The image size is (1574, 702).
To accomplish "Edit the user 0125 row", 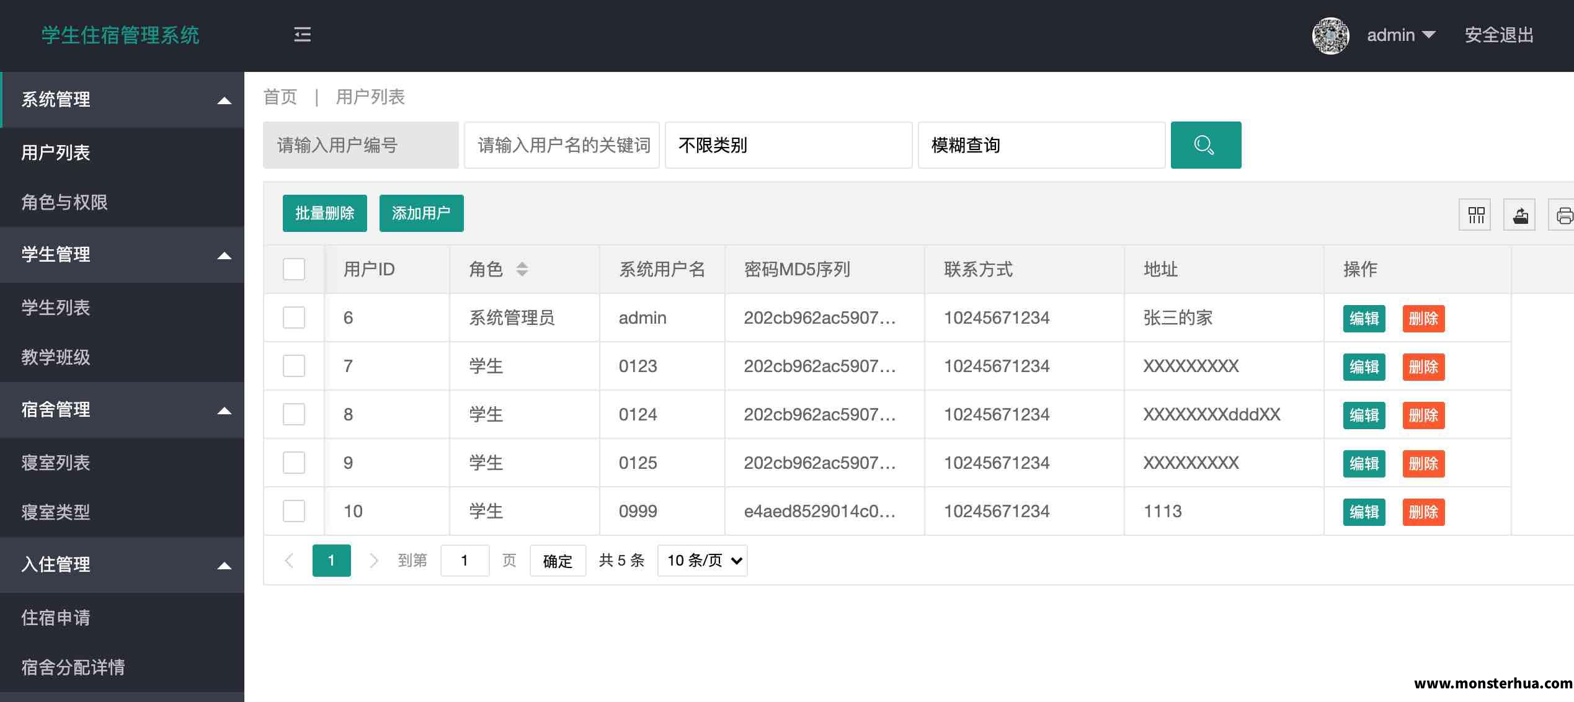I will [x=1364, y=464].
